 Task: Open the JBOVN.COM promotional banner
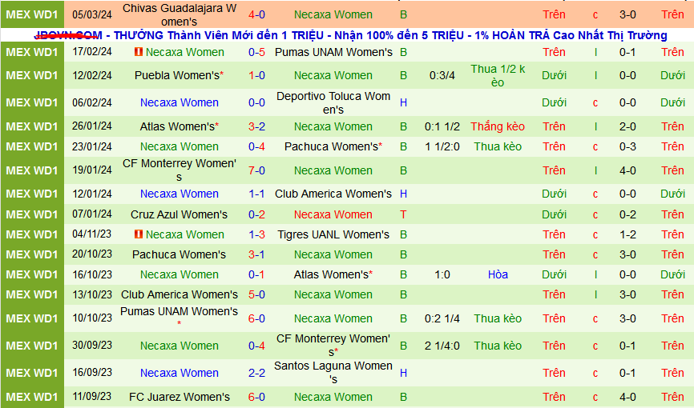pos(350,35)
